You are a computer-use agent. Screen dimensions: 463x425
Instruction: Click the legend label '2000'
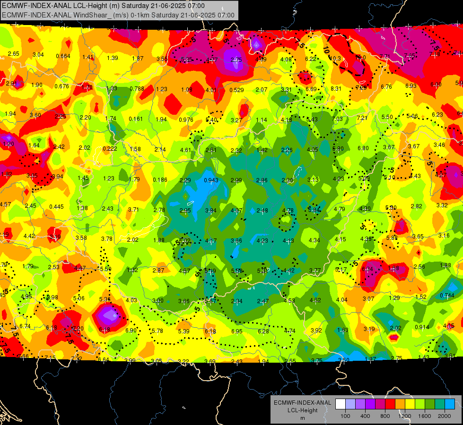tap(445, 416)
